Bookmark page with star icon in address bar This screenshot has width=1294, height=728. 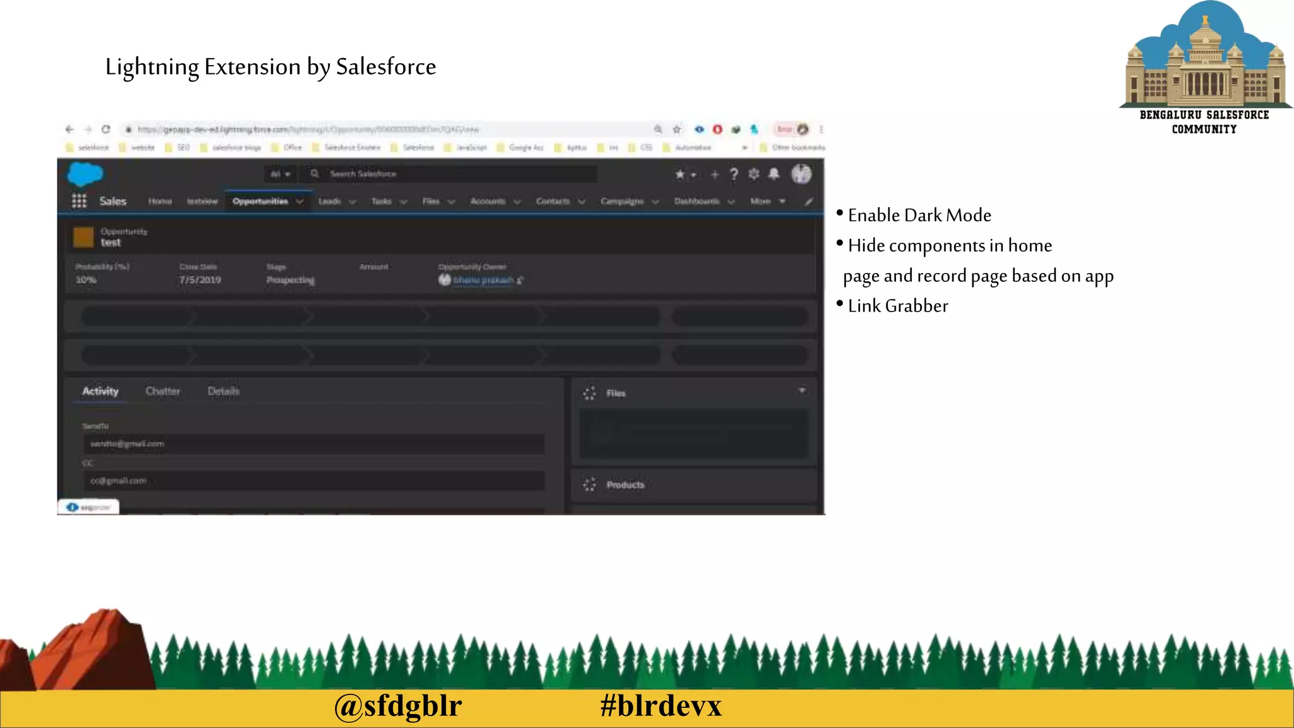(x=677, y=130)
